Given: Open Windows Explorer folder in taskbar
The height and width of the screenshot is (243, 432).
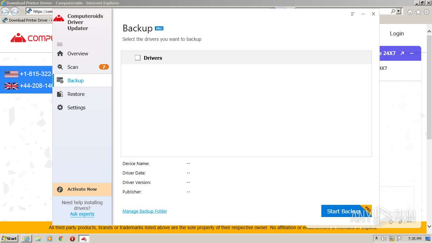Looking at the screenshot, I should click(x=38, y=239).
